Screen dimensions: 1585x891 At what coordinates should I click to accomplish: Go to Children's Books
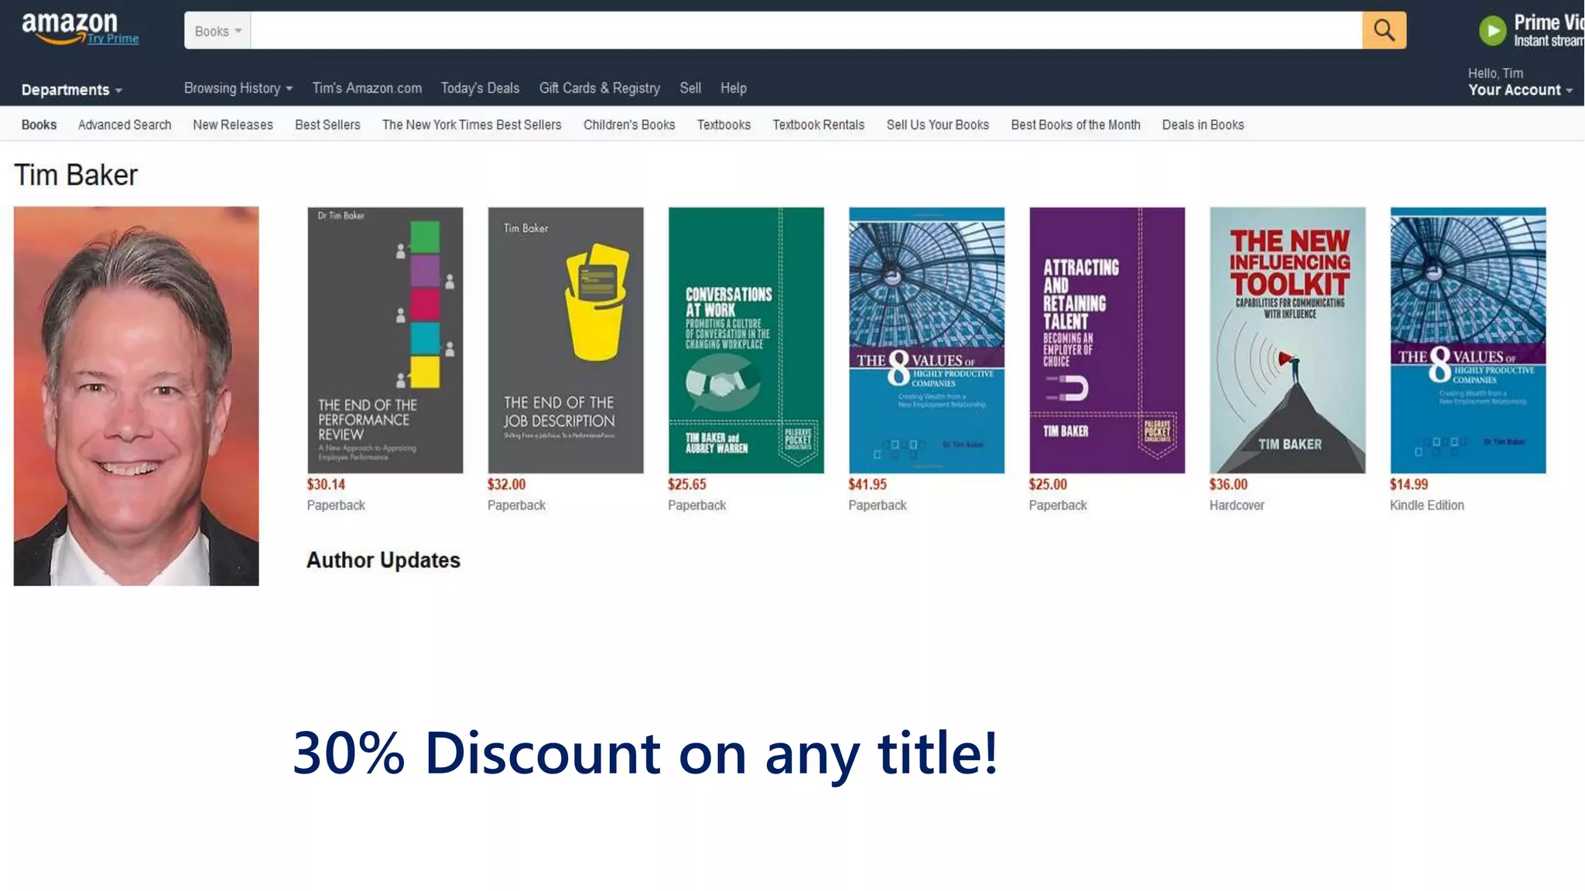pyautogui.click(x=629, y=125)
